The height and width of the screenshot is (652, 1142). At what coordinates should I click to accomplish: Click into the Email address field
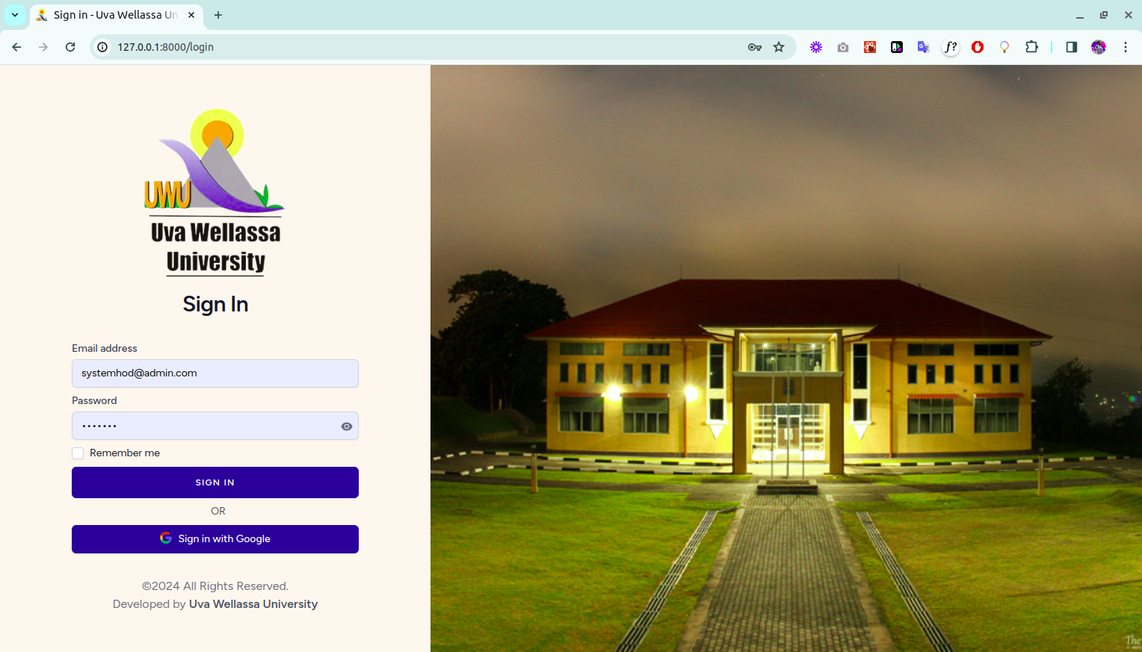tap(215, 373)
